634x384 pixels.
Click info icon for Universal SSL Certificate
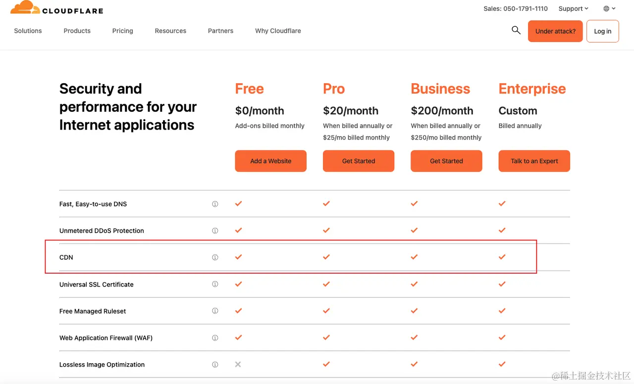tap(215, 284)
